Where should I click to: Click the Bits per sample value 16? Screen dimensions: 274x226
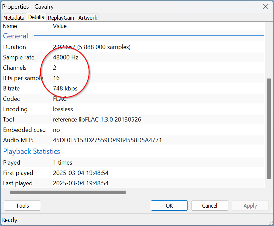[56, 78]
